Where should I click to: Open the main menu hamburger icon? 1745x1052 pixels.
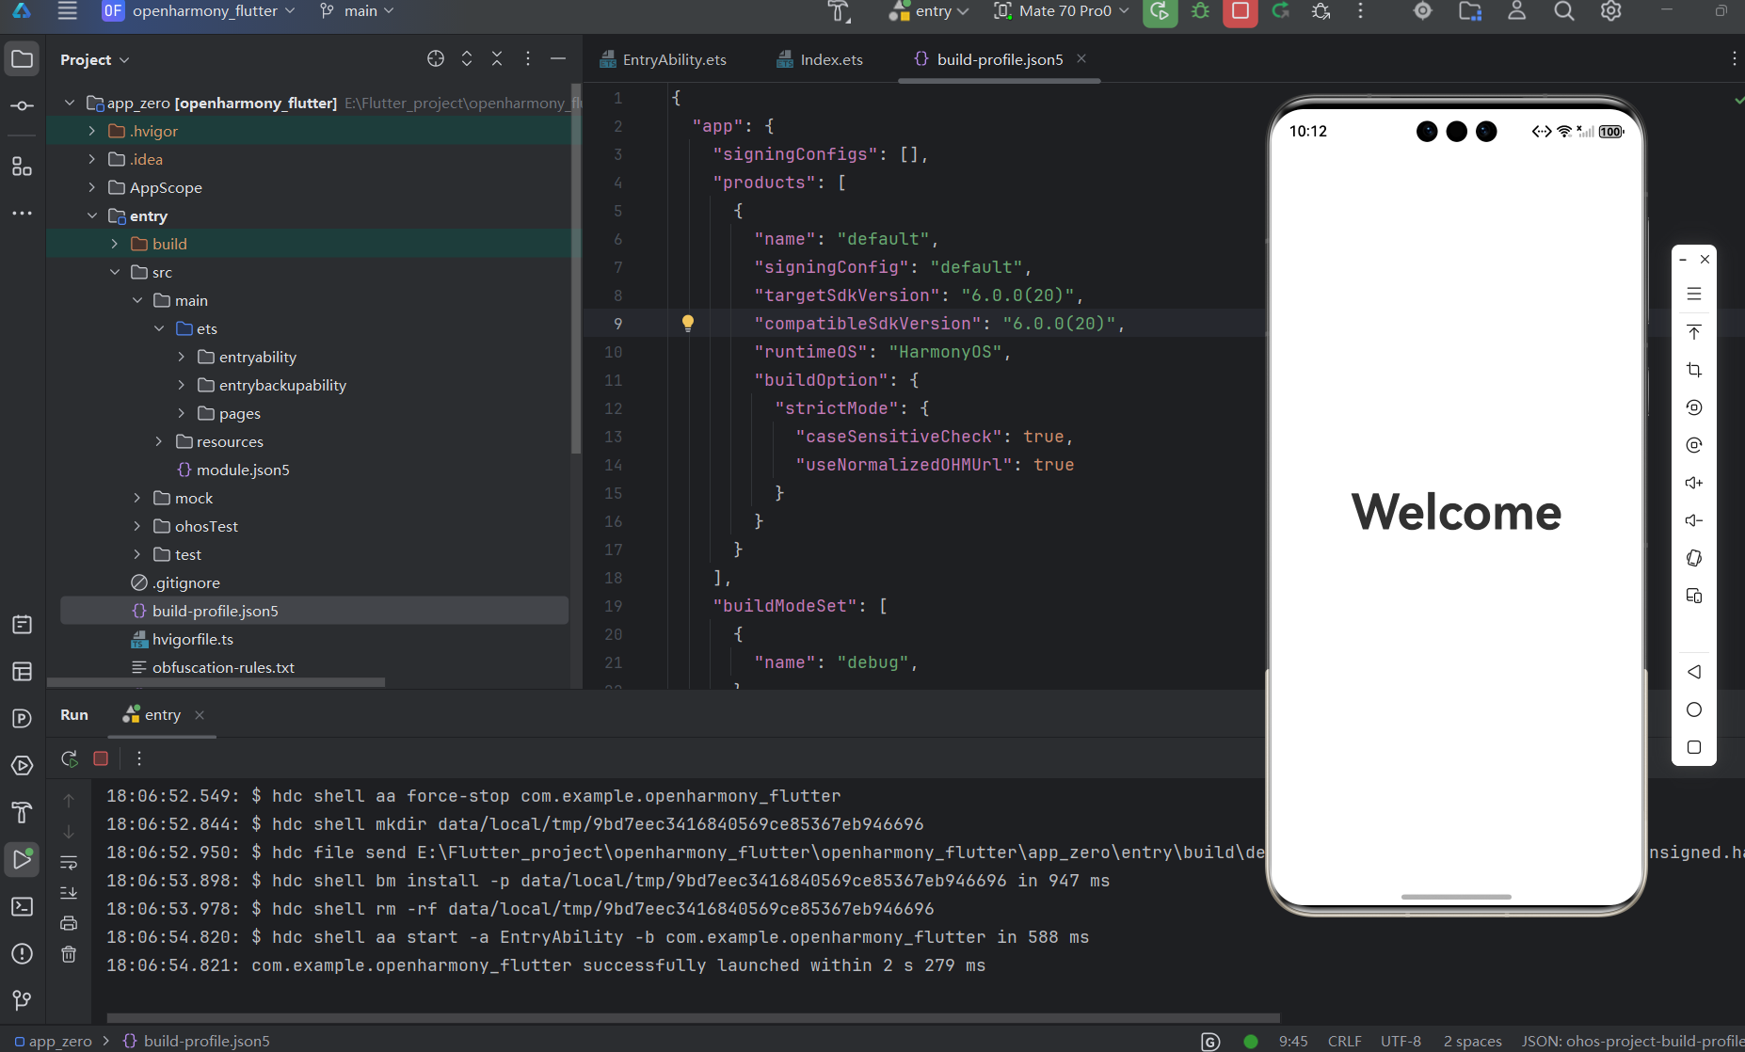coord(67,11)
